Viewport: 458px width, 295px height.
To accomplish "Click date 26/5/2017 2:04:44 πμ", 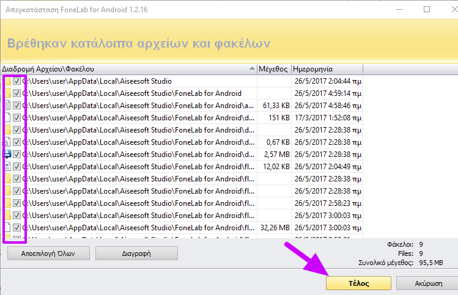I will pyautogui.click(x=328, y=81).
